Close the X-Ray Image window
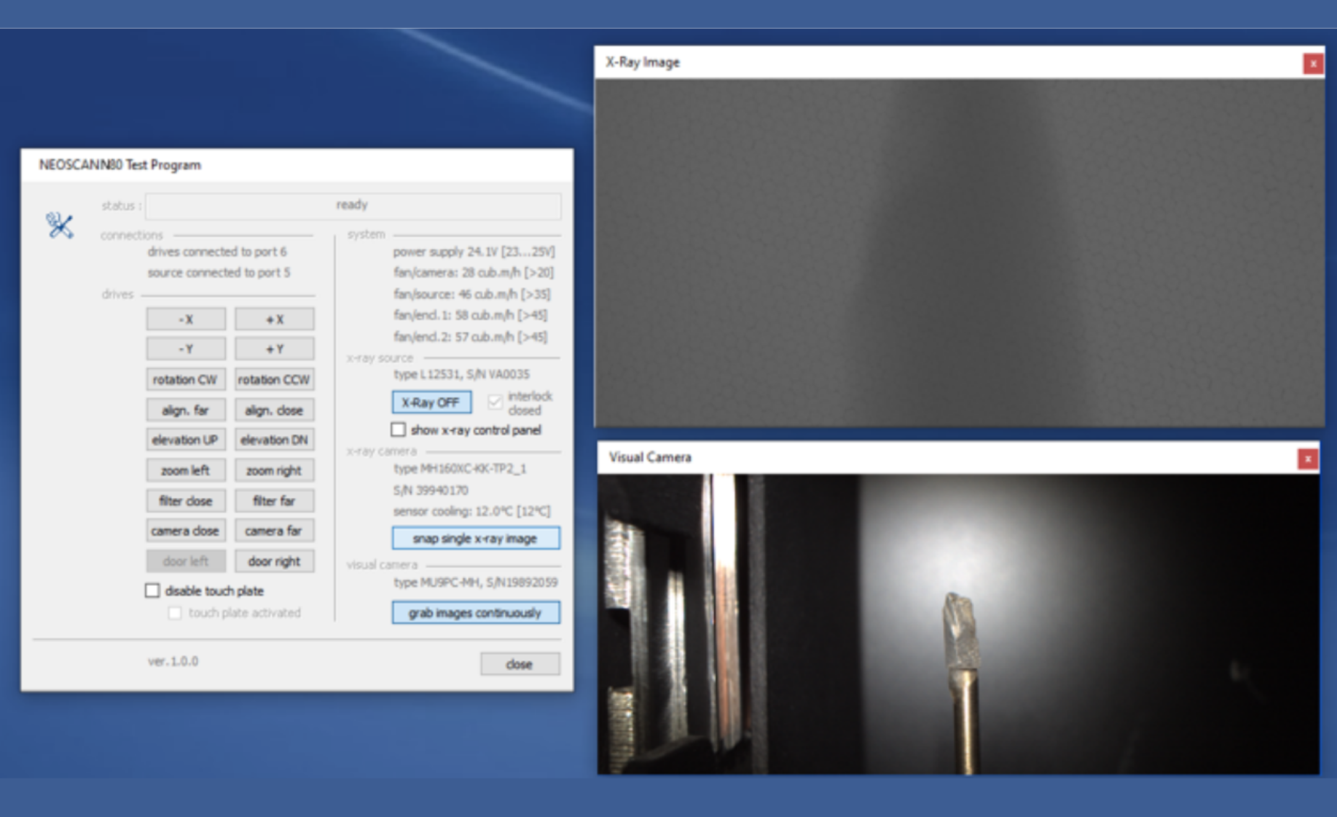 [1312, 64]
